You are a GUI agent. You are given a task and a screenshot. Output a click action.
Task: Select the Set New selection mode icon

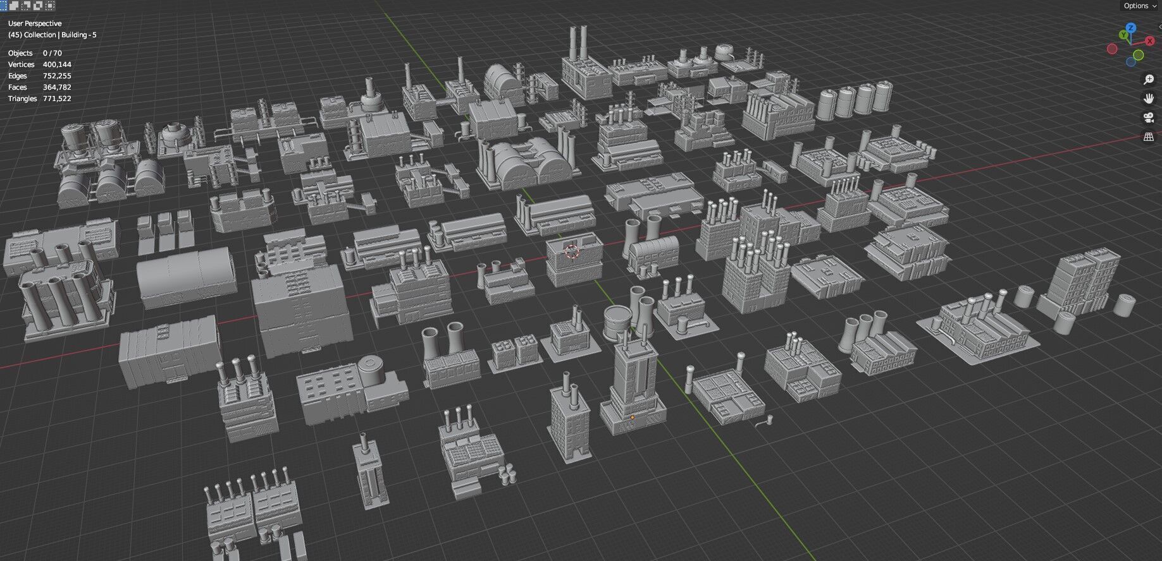pos(3,6)
